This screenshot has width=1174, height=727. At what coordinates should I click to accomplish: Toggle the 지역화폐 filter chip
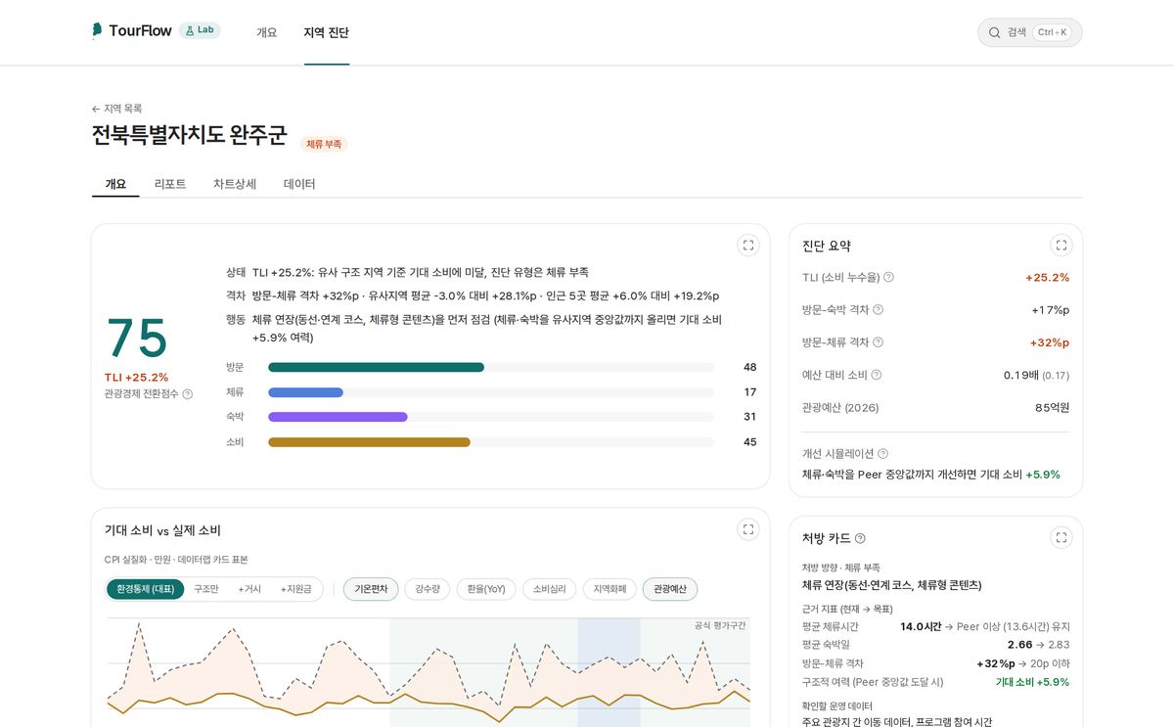[609, 589]
